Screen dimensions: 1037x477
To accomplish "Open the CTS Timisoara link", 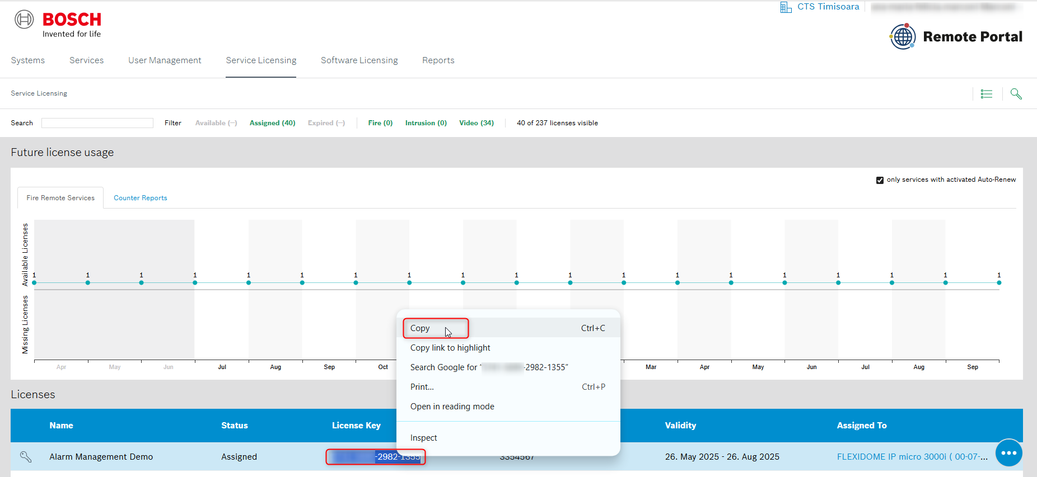I will [x=828, y=7].
